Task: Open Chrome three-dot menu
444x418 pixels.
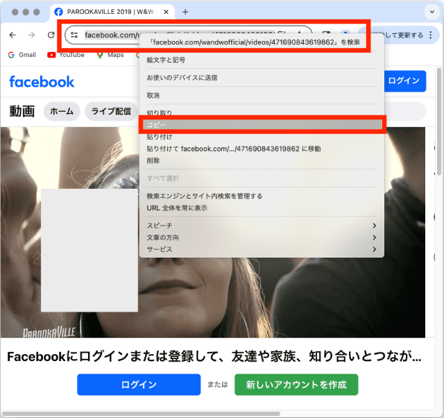Action: coord(430,35)
